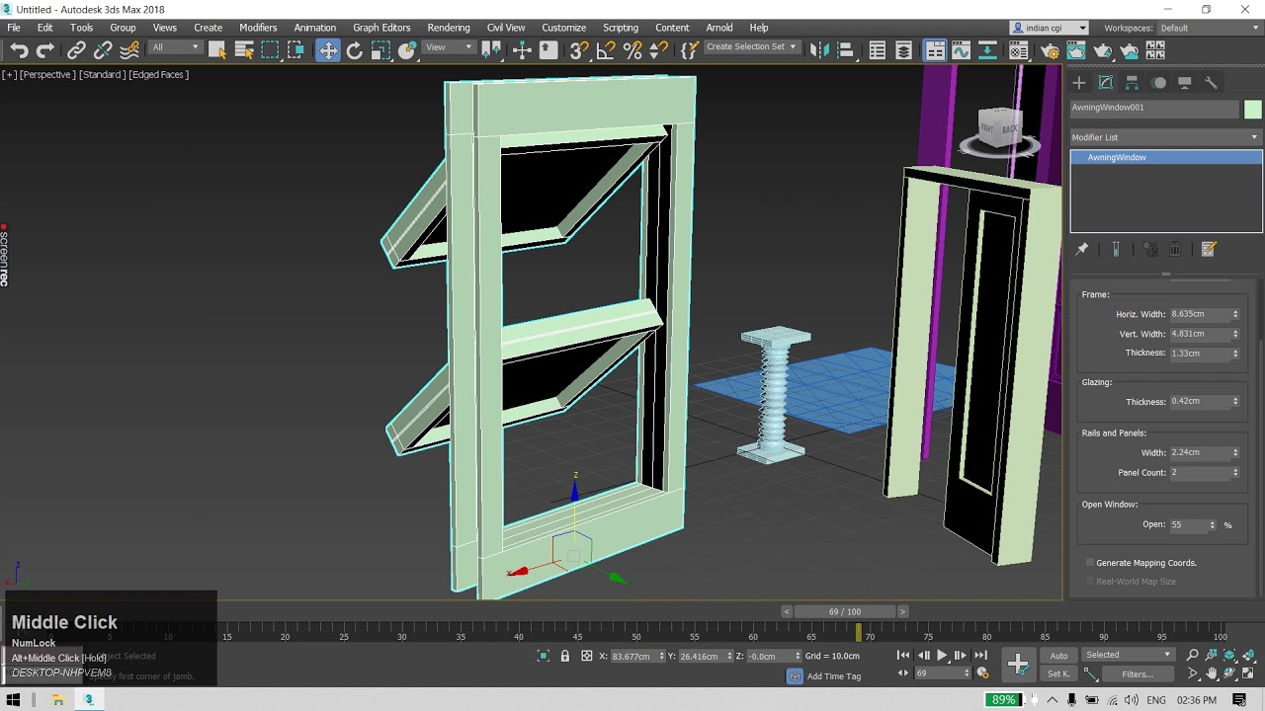The image size is (1265, 711).
Task: Open the Rendering menu
Action: click(x=449, y=28)
